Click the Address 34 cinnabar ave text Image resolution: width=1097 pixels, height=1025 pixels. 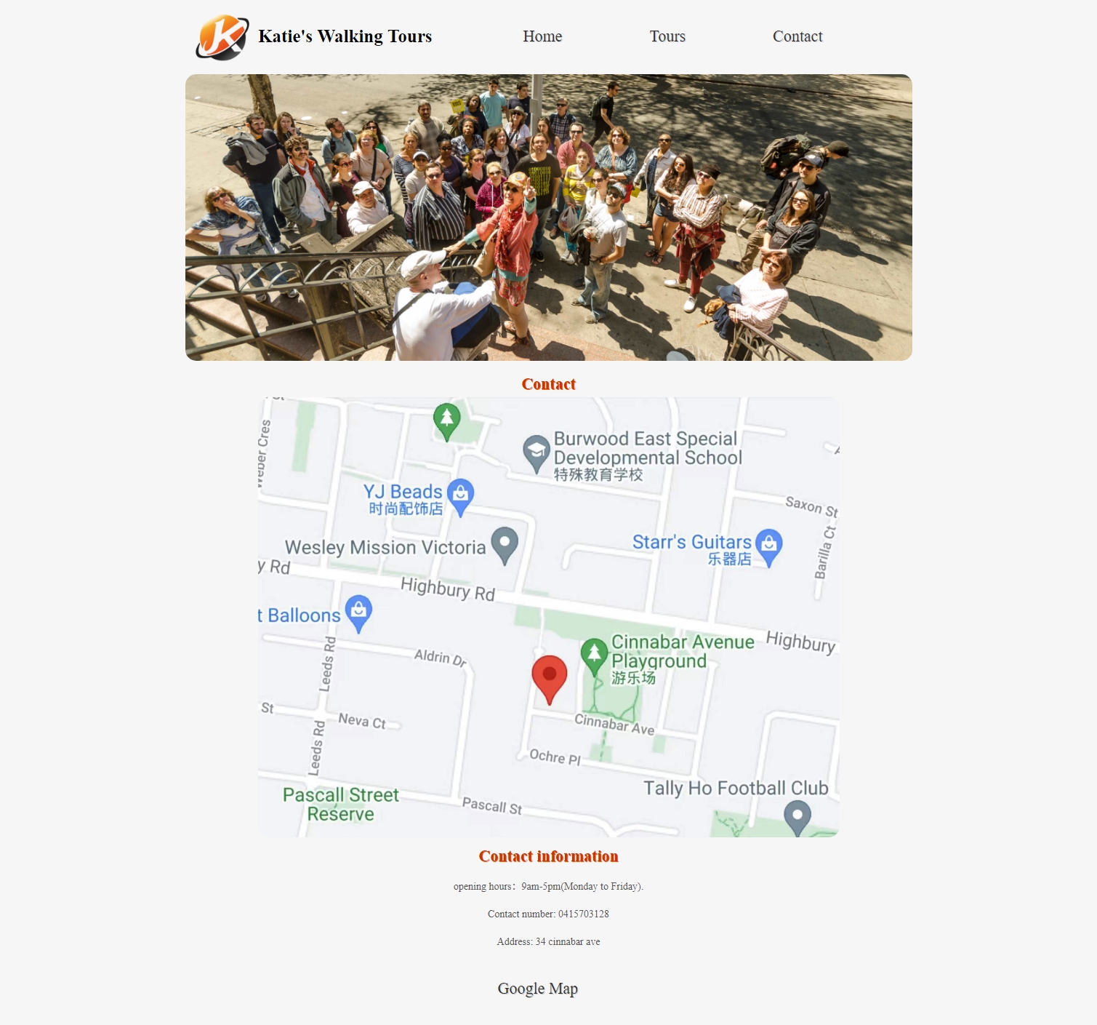[548, 941]
